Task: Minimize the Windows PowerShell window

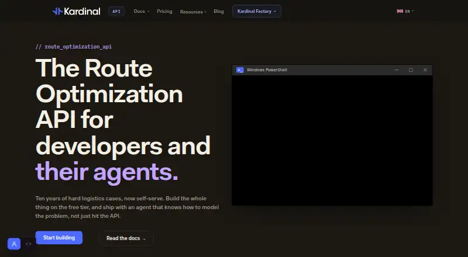Action: 397,70
